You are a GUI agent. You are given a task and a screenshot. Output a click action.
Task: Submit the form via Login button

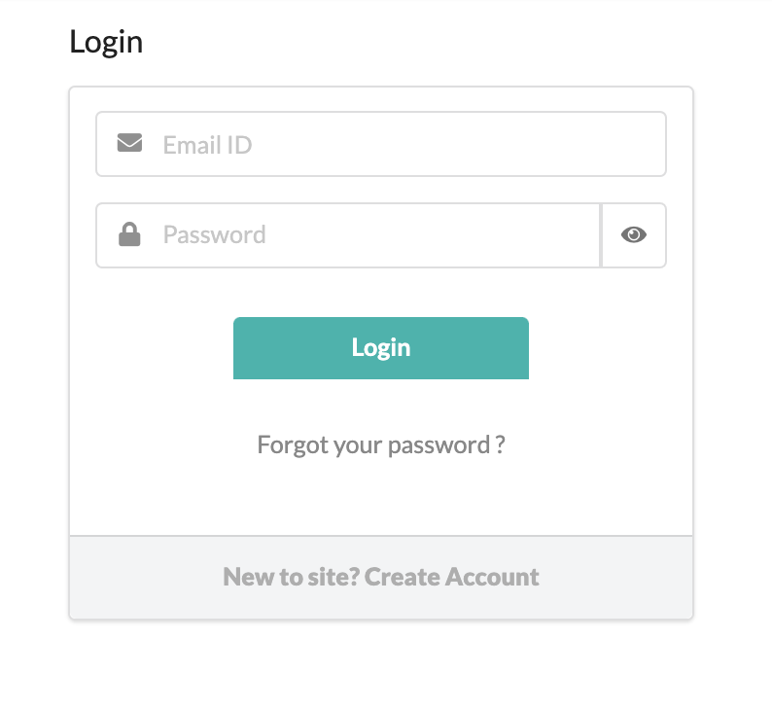pyautogui.click(x=381, y=348)
